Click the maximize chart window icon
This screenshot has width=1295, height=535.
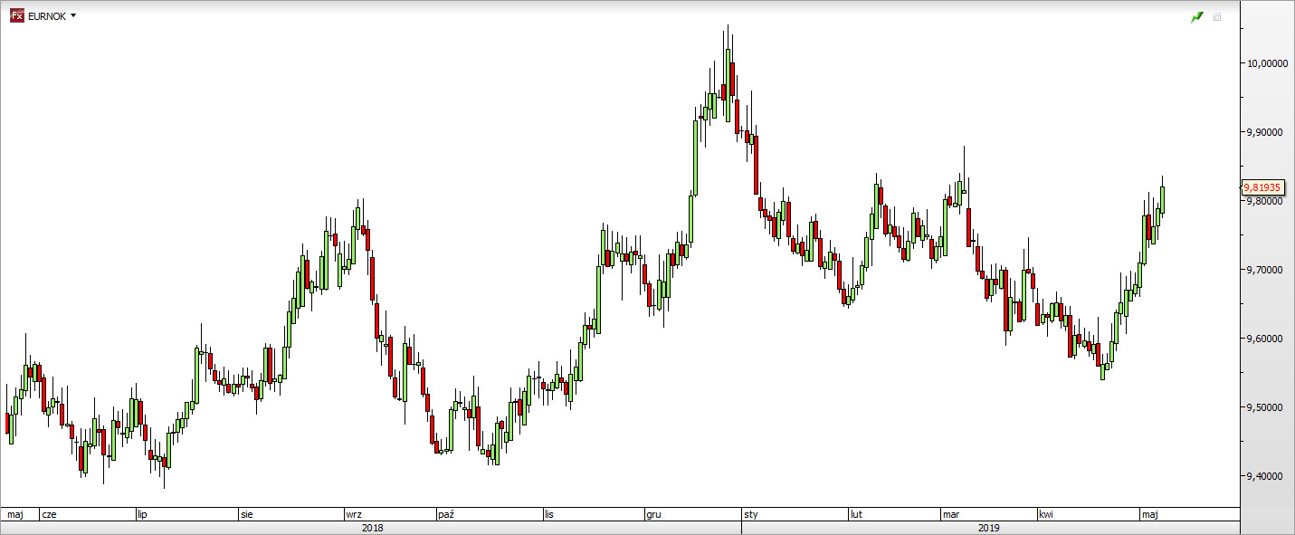click(x=1217, y=16)
